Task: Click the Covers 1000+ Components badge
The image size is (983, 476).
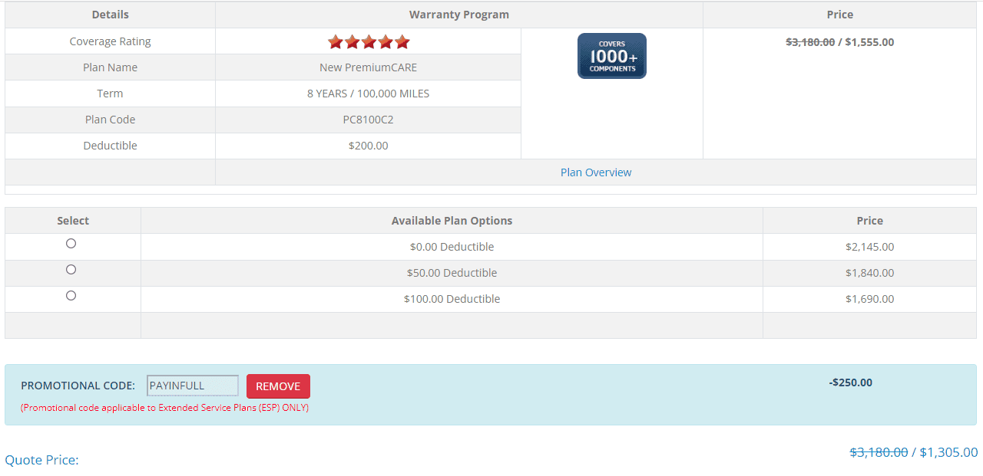Action: [612, 56]
